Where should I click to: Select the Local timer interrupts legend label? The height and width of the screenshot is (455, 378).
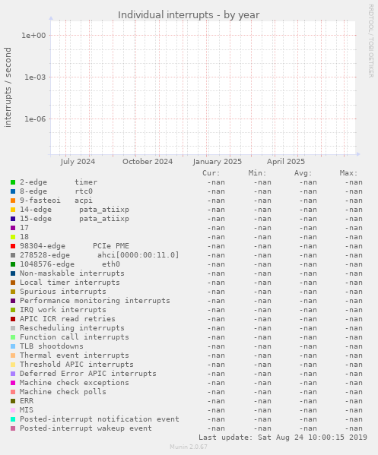(x=70, y=283)
